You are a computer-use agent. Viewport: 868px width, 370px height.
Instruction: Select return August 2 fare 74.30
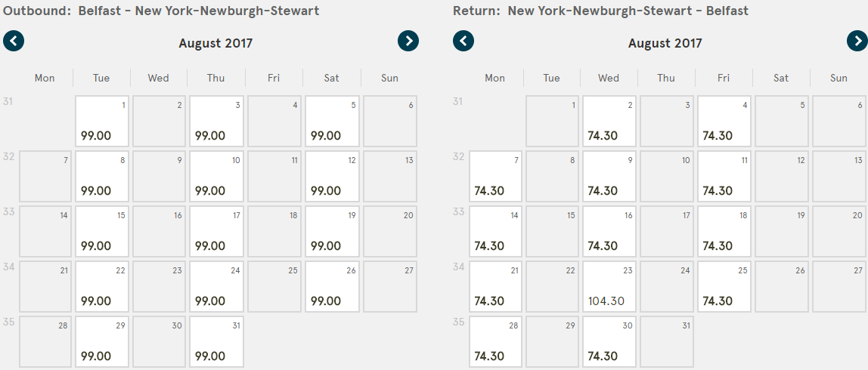tap(609, 121)
